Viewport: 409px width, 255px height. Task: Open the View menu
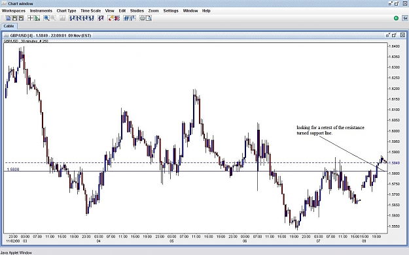click(x=109, y=10)
